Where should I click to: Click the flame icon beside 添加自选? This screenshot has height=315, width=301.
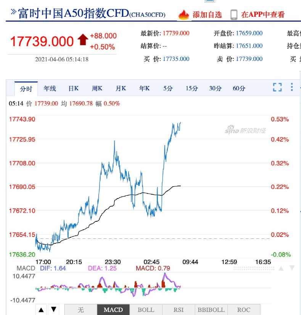pyautogui.click(x=184, y=15)
